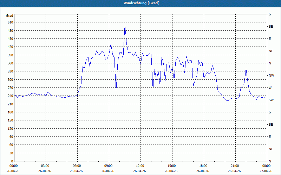Select the S compass label at 180 level

[x=270, y=112]
